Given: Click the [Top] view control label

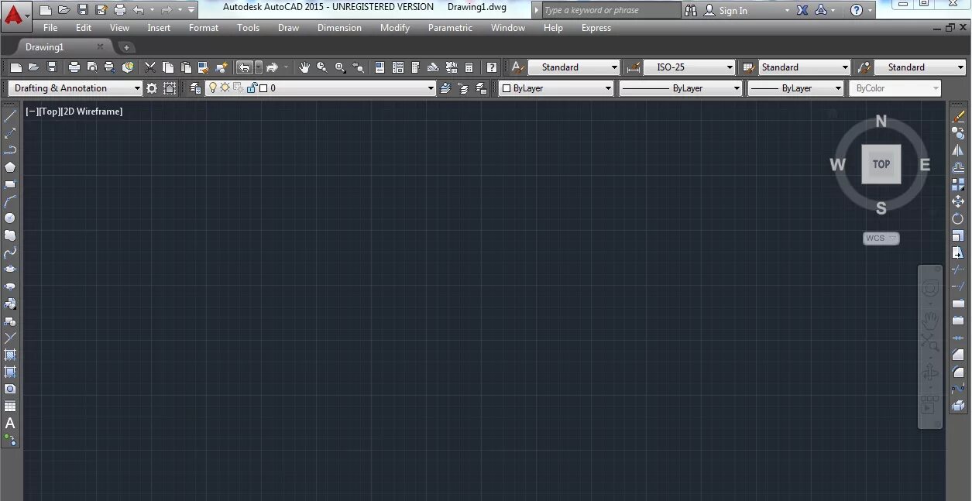Looking at the screenshot, I should [x=50, y=112].
